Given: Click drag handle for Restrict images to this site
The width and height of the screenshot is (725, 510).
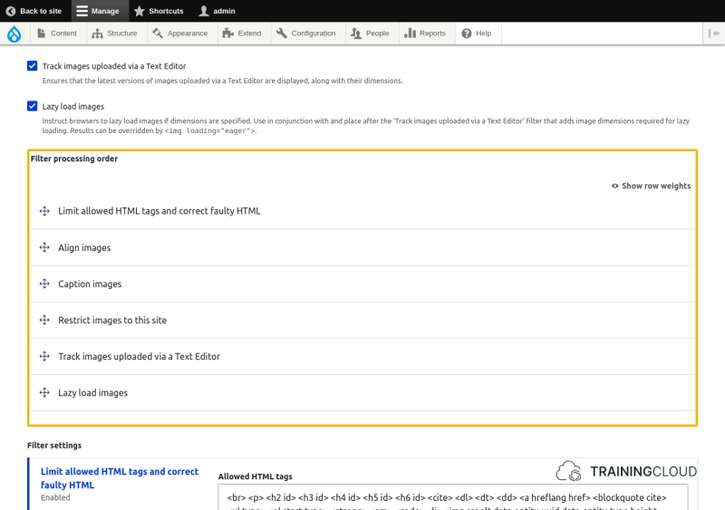Looking at the screenshot, I should 44,321.
